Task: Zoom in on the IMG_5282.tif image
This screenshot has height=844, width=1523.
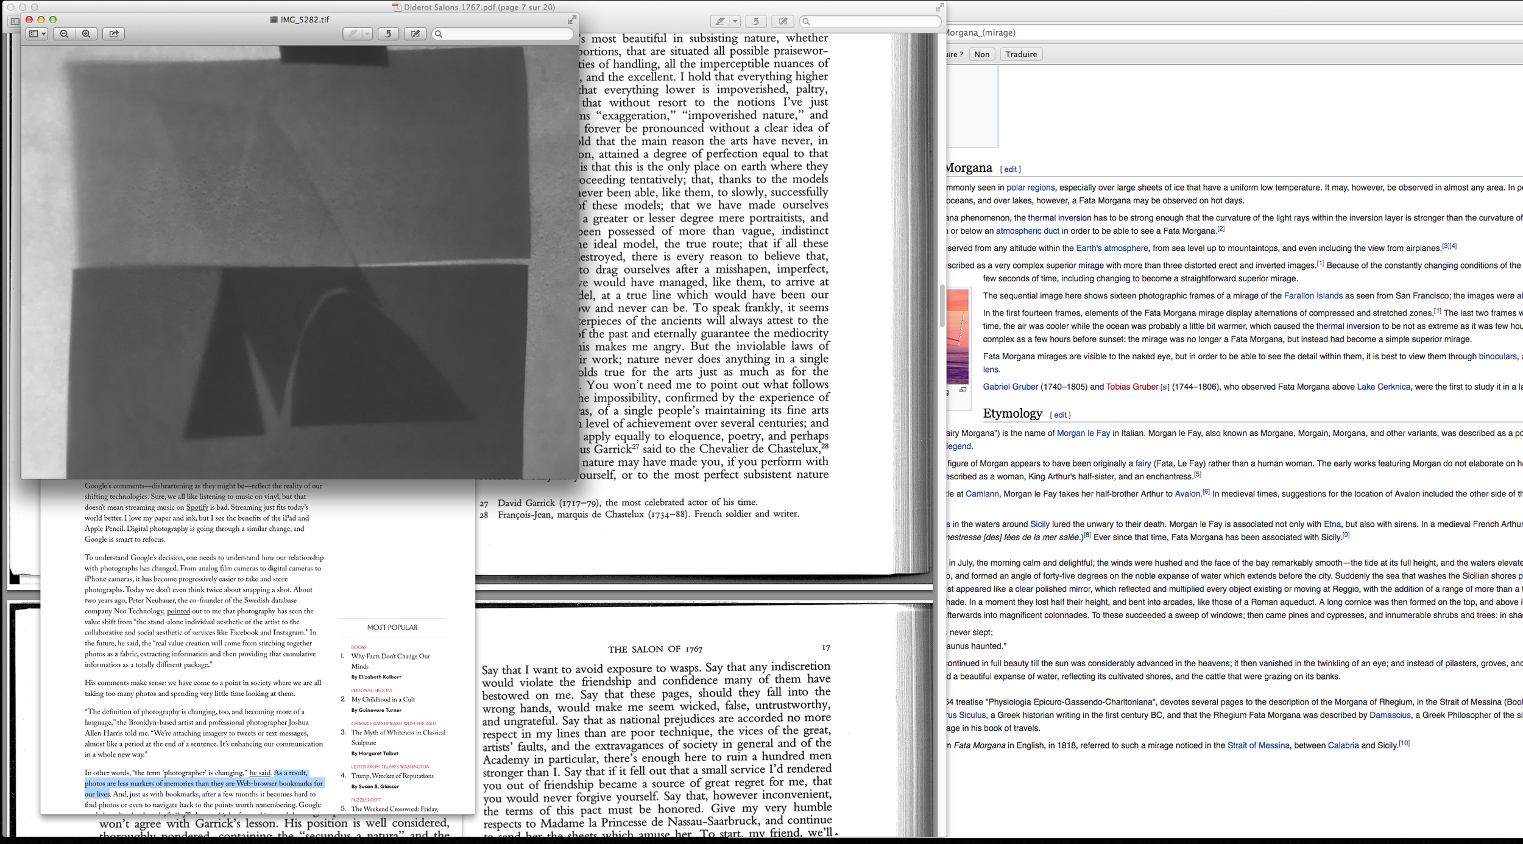Action: (86, 34)
